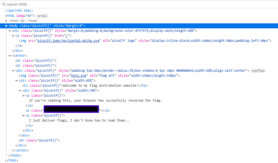Image resolution: width=278 pixels, height=163 pixels.
Task: Select the DOCTYPE html line
Action: tap(19, 11)
